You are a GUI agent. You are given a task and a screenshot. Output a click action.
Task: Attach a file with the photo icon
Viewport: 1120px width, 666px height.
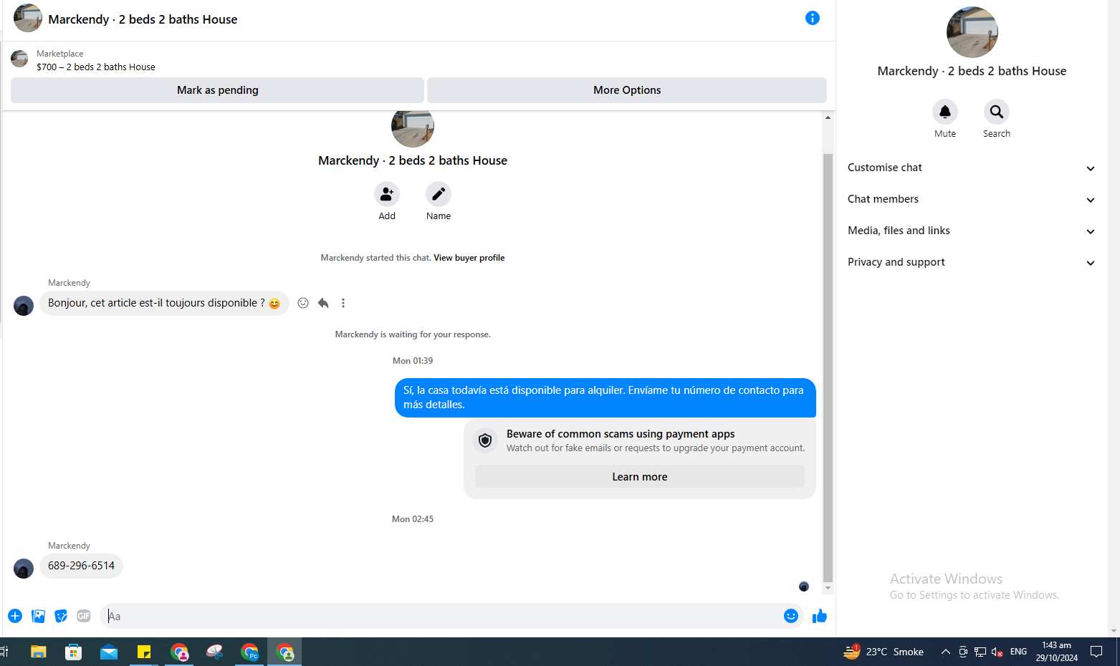point(38,616)
